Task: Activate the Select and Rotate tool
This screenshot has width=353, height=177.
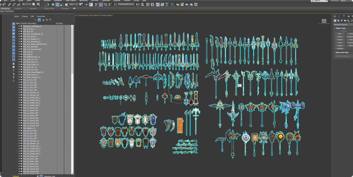Action: tap(57, 4)
